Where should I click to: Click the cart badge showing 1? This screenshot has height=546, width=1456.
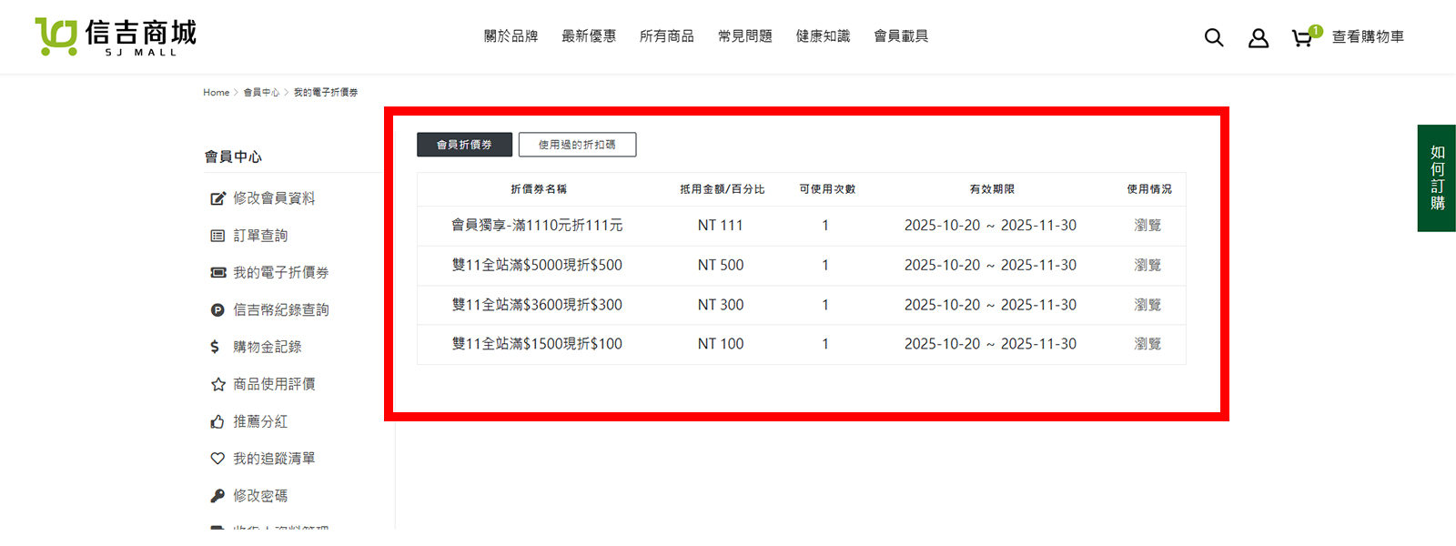tap(1316, 31)
